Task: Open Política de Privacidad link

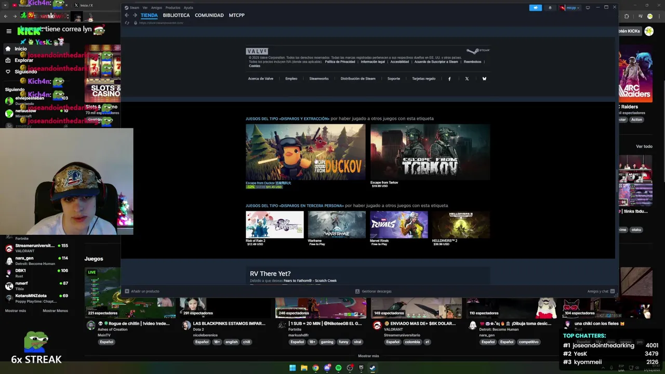Action: 340,62
